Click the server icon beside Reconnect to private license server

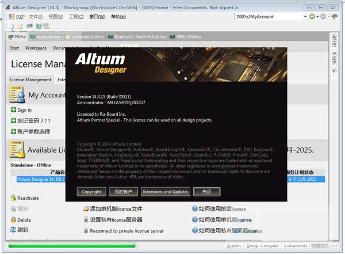pos(86,230)
